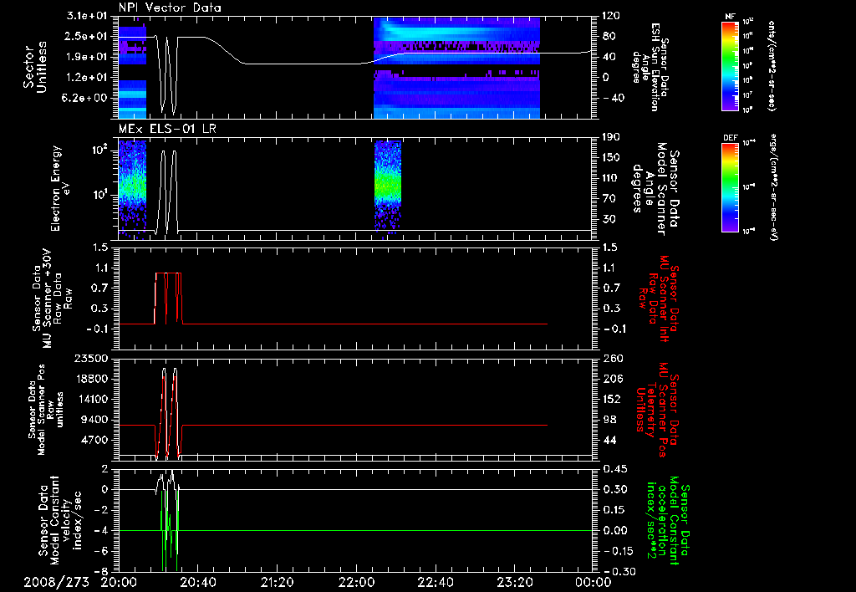856x592 pixels.
Task: Click the NPI spectrogram block starting at 22:00
Action: (x=456, y=68)
